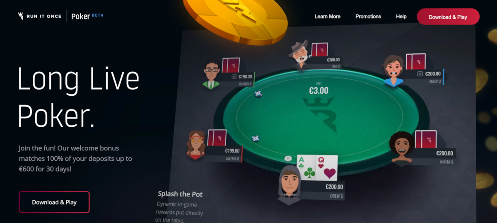
Task: Select Dan C's sleeping cowboy avatar
Action: [299, 55]
